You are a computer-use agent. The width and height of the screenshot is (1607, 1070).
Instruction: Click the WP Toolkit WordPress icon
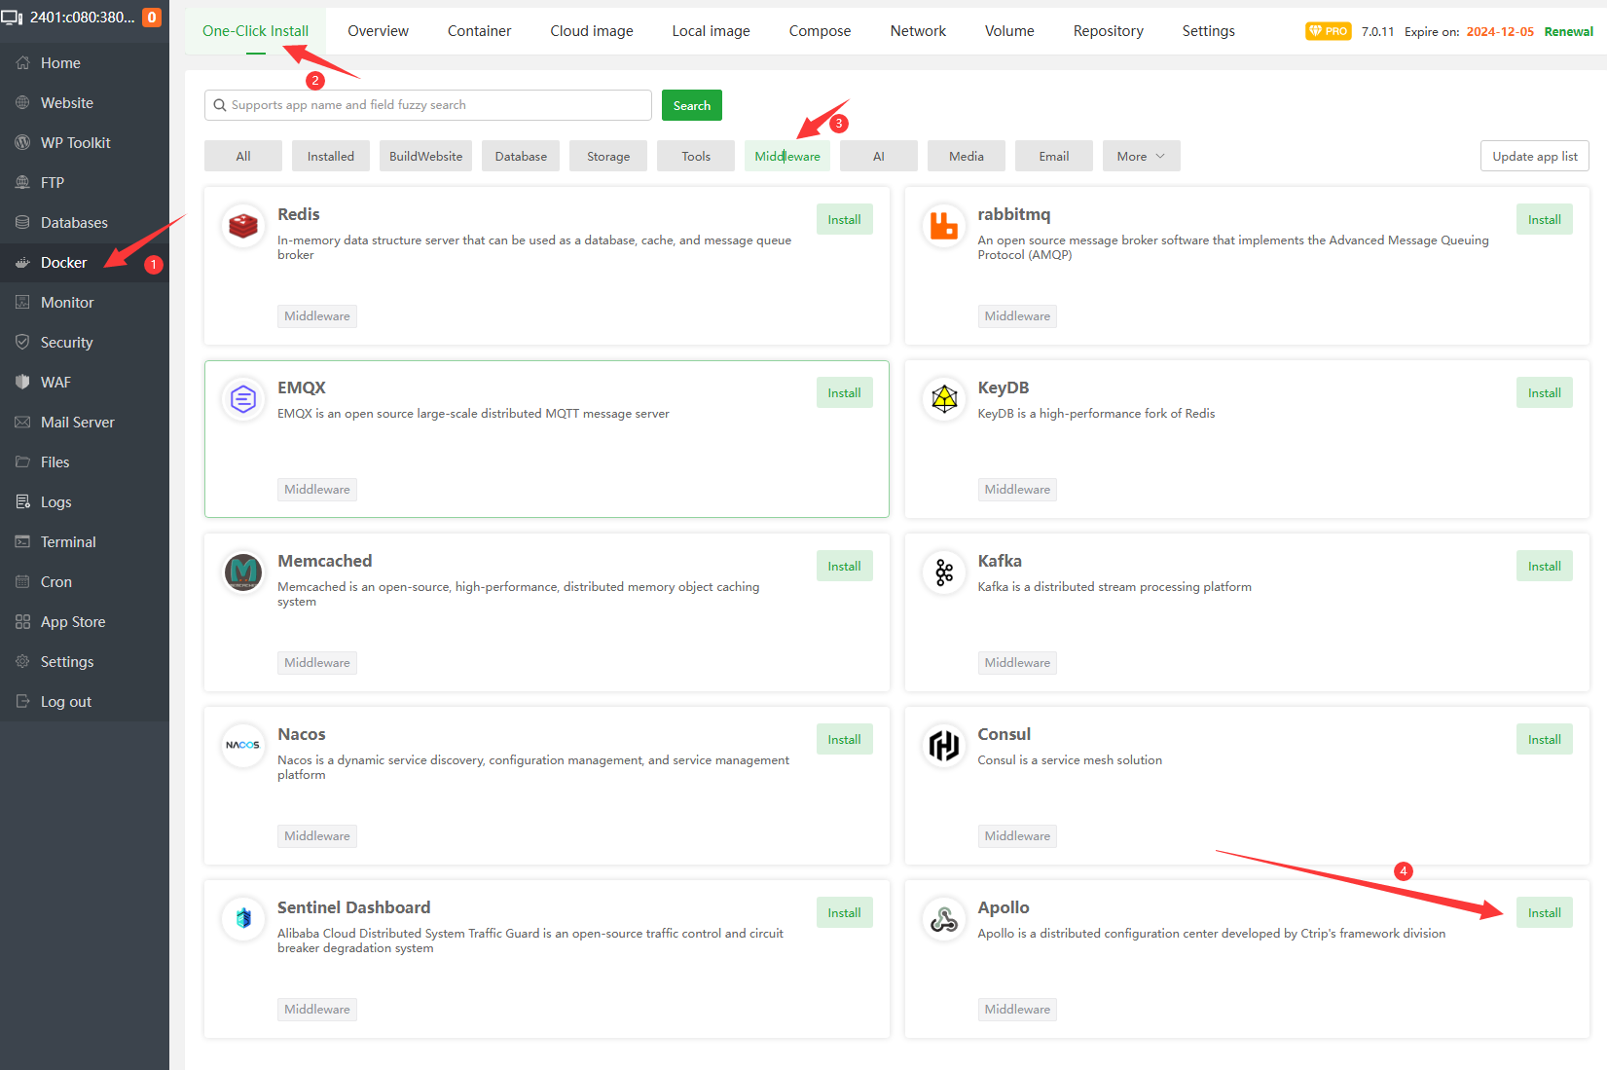click(x=22, y=143)
